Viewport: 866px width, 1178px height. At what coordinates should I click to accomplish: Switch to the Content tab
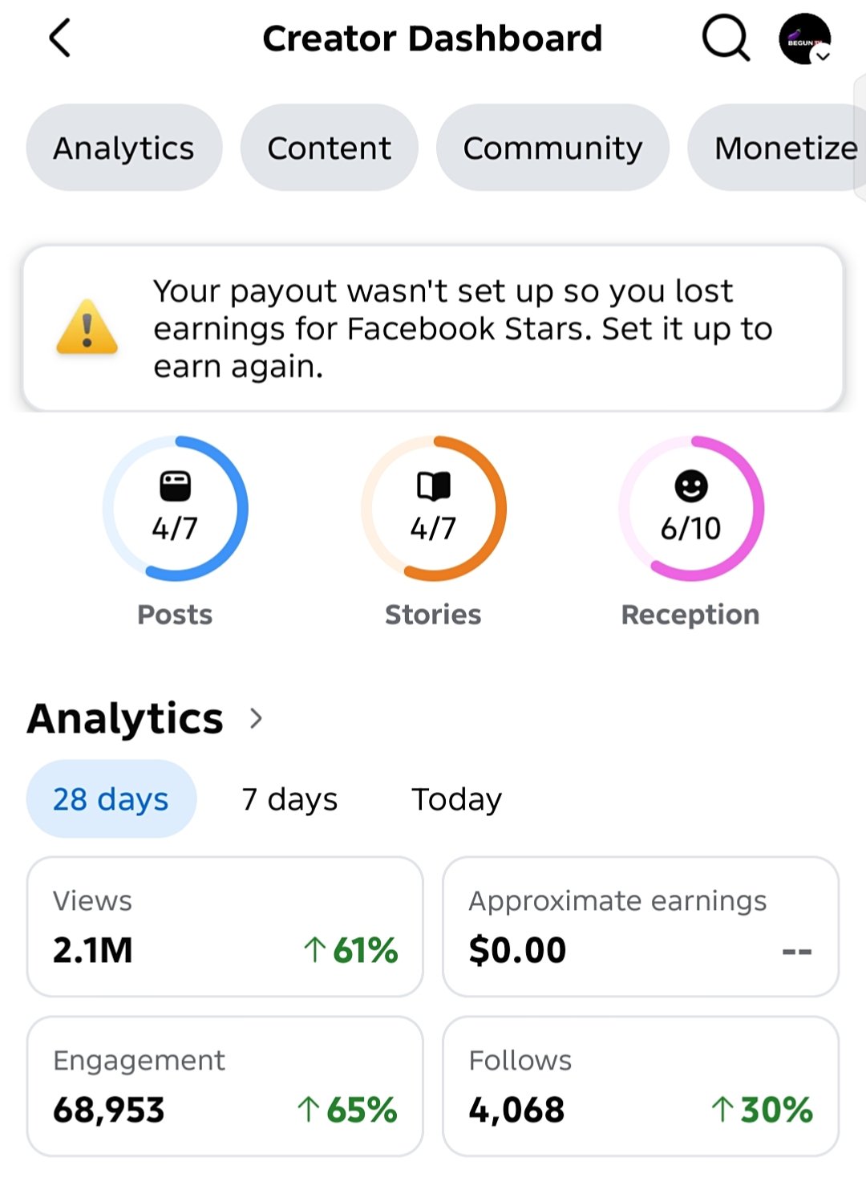[x=330, y=148]
